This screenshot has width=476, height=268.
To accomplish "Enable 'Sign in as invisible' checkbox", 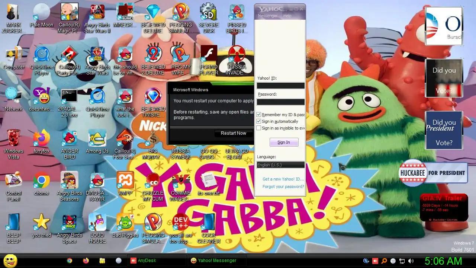I will point(259,128).
